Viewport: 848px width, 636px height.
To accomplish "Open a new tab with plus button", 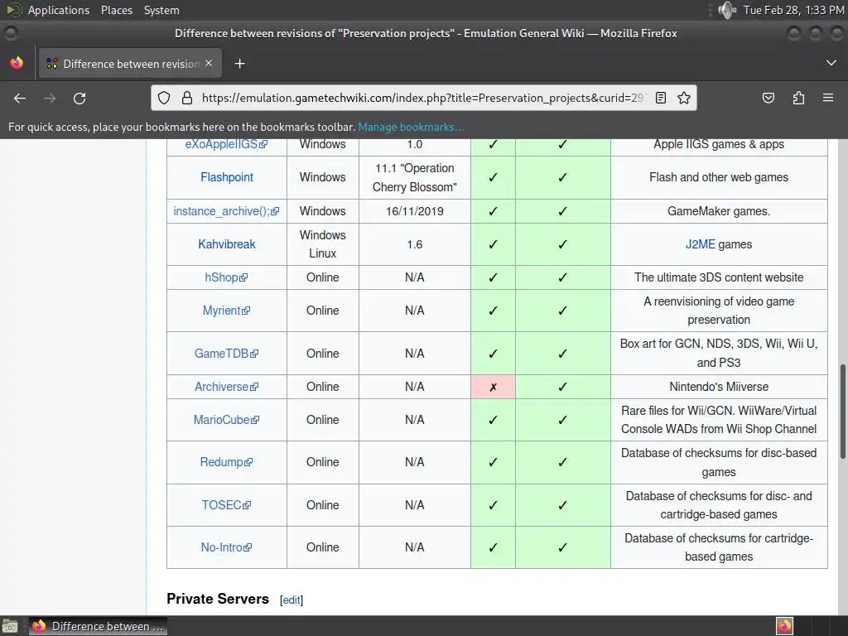I will pyautogui.click(x=239, y=64).
